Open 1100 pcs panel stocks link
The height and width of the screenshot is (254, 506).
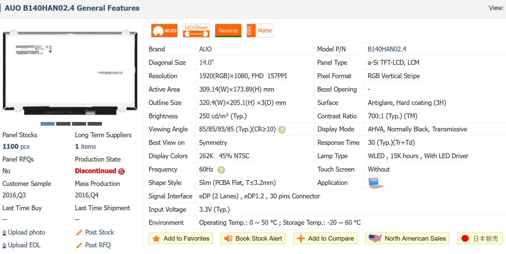pos(16,147)
